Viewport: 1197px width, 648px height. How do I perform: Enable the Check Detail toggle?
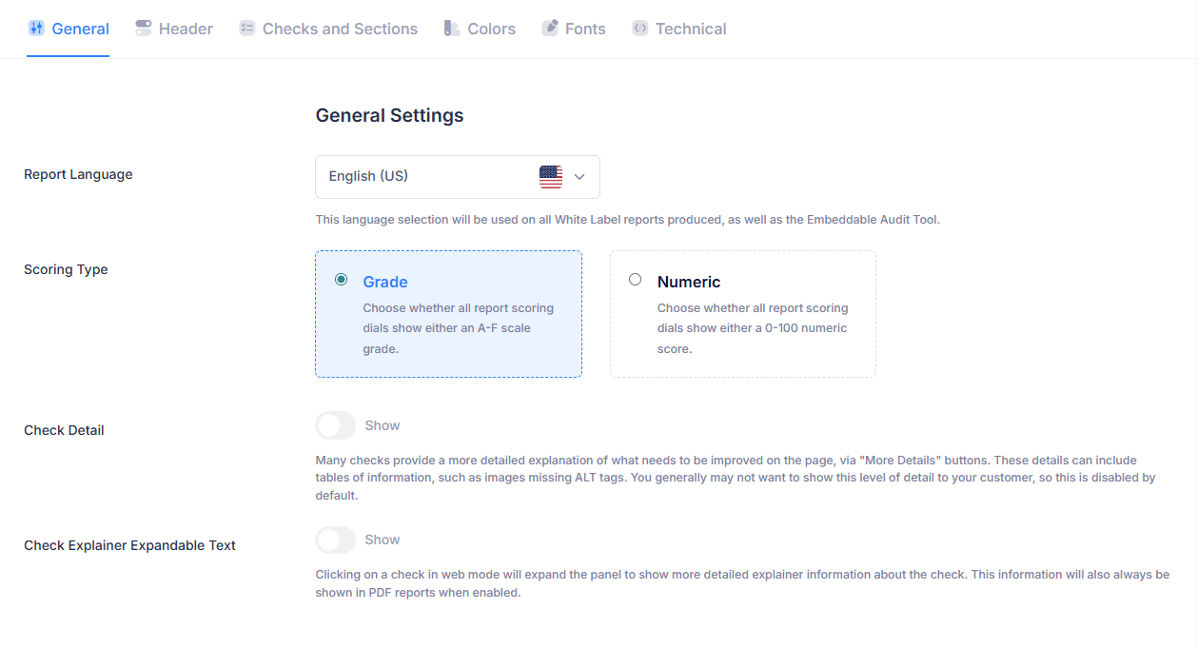point(336,425)
